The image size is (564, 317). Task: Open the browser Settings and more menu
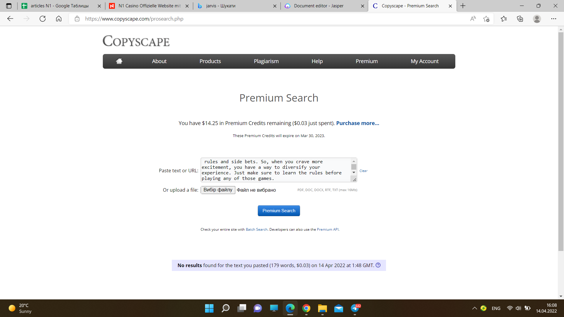pyautogui.click(x=554, y=19)
